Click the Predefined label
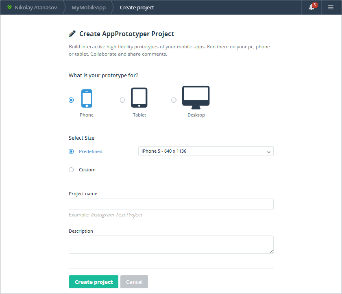This screenshot has height=294, width=342. tap(91, 151)
